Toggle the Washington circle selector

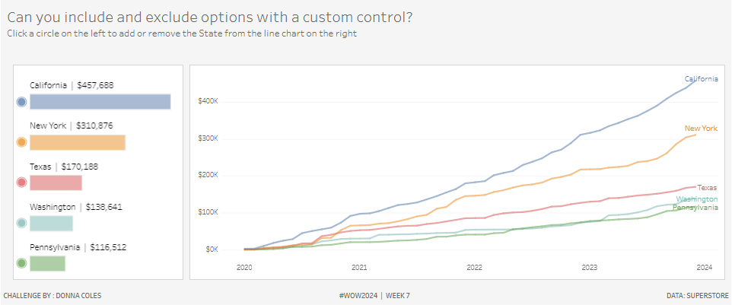(x=21, y=223)
